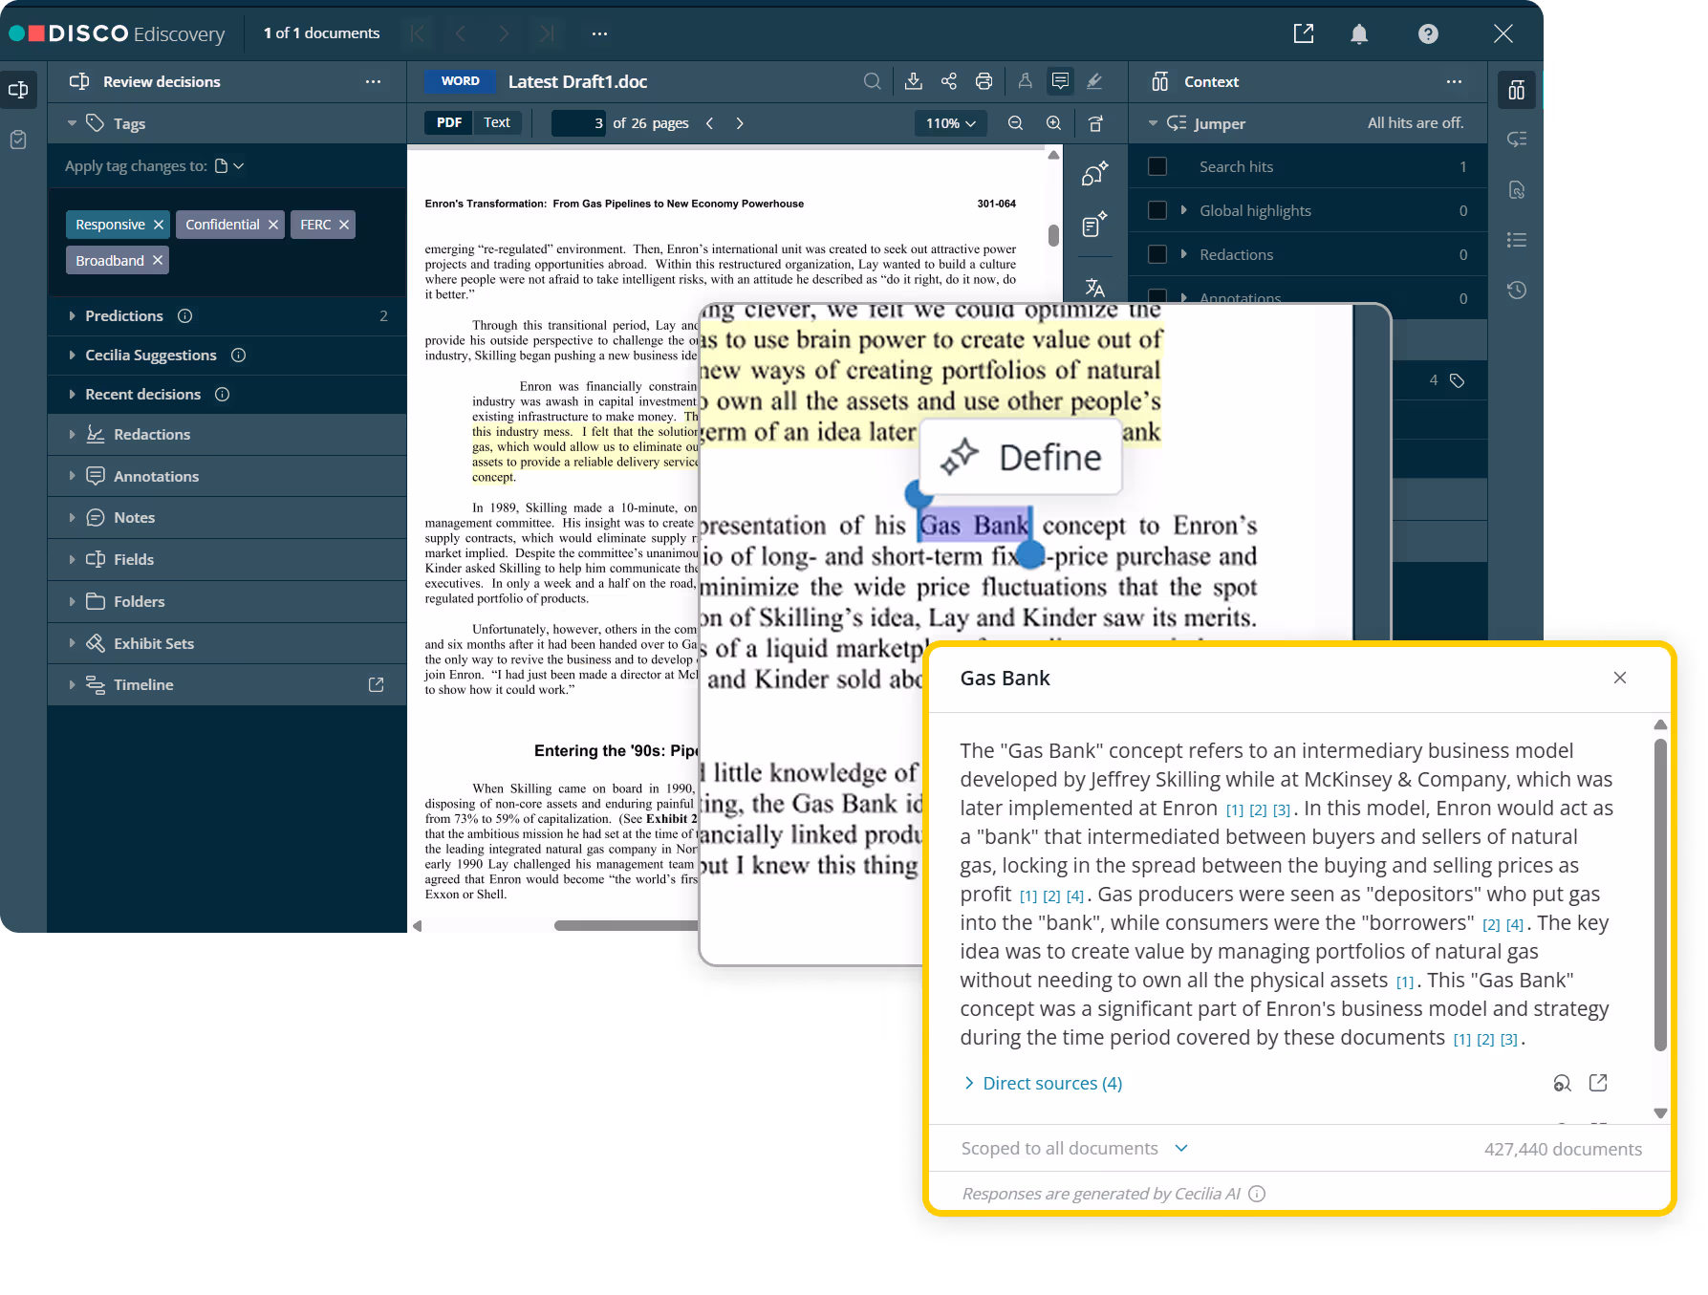Collapse the Tags section

(x=72, y=123)
